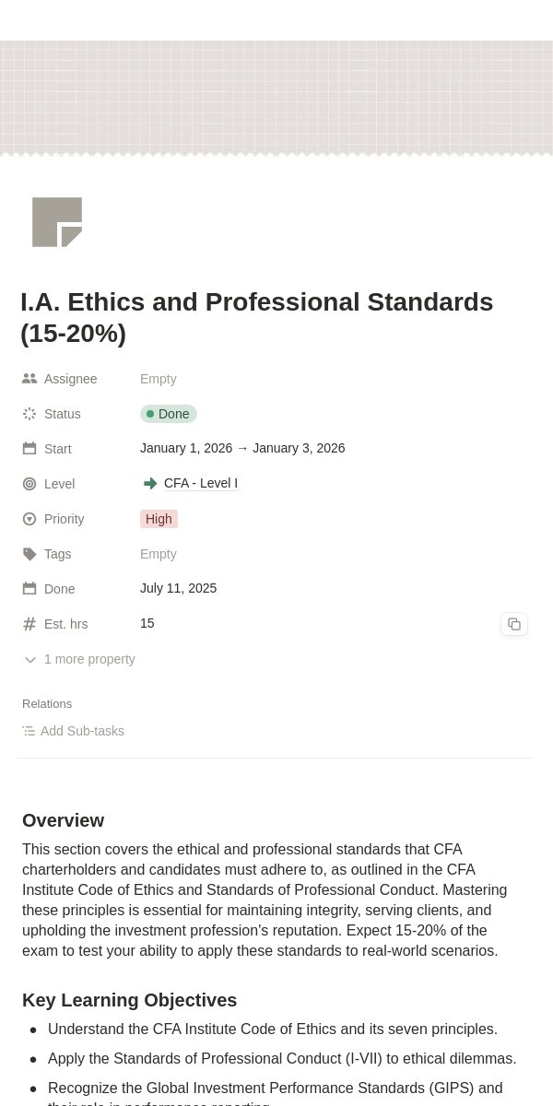553x1106 pixels.
Task: Add Sub-tasks to this page
Action: [x=74, y=731]
